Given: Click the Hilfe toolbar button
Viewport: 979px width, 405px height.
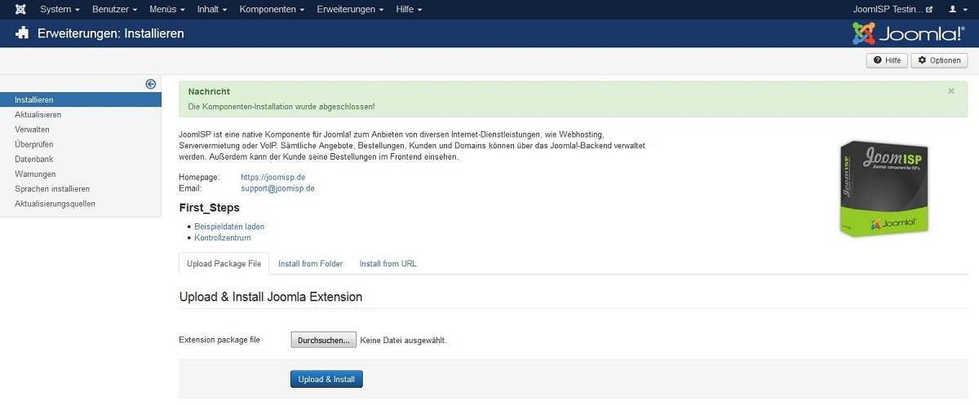Looking at the screenshot, I should coord(887,60).
